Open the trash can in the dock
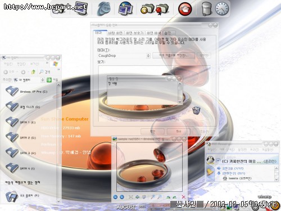The image size is (281, 211). pyautogui.click(x=206, y=8)
